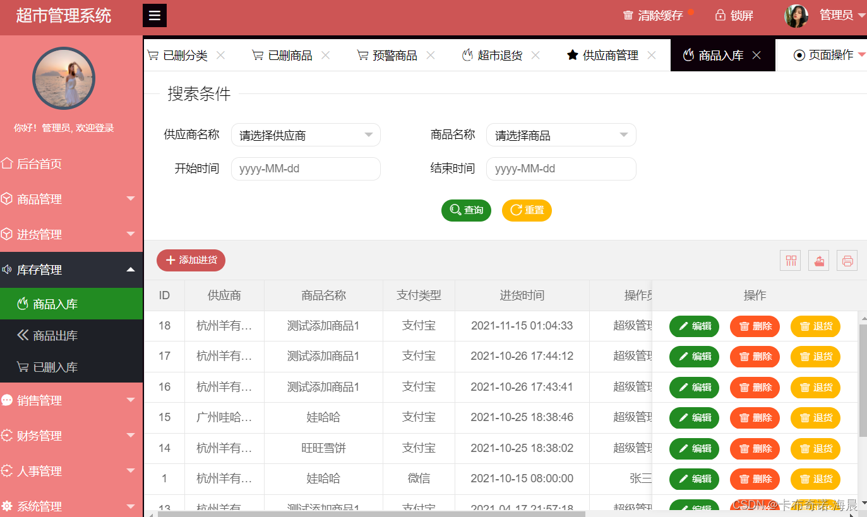Return goods for row ID 1
Viewport: 867px width, 517px height.
(815, 479)
